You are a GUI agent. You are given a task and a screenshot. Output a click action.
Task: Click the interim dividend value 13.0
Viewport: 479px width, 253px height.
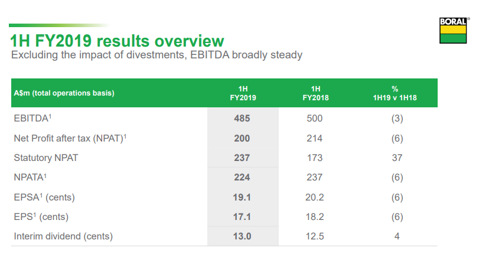(242, 236)
